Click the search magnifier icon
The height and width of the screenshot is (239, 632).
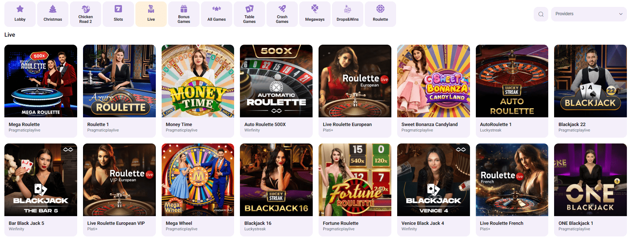tap(541, 14)
